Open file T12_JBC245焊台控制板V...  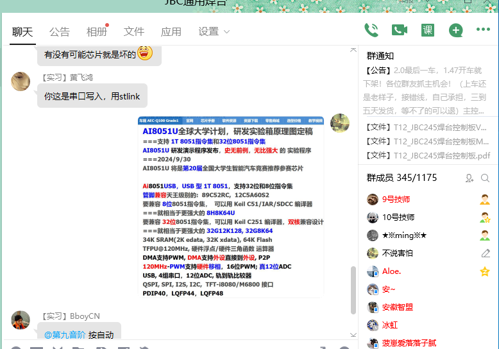pyautogui.click(x=427, y=128)
